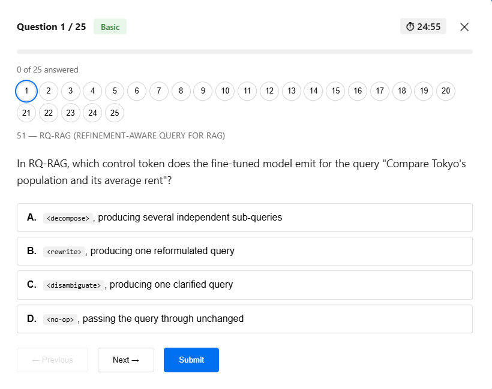Viewport: 492px width, 389px height.
Task: Navigate to question 18
Action: click(x=402, y=91)
